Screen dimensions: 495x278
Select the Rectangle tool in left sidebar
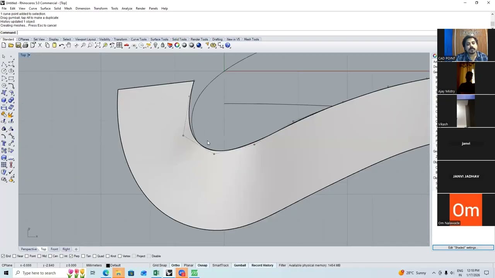point(11,78)
